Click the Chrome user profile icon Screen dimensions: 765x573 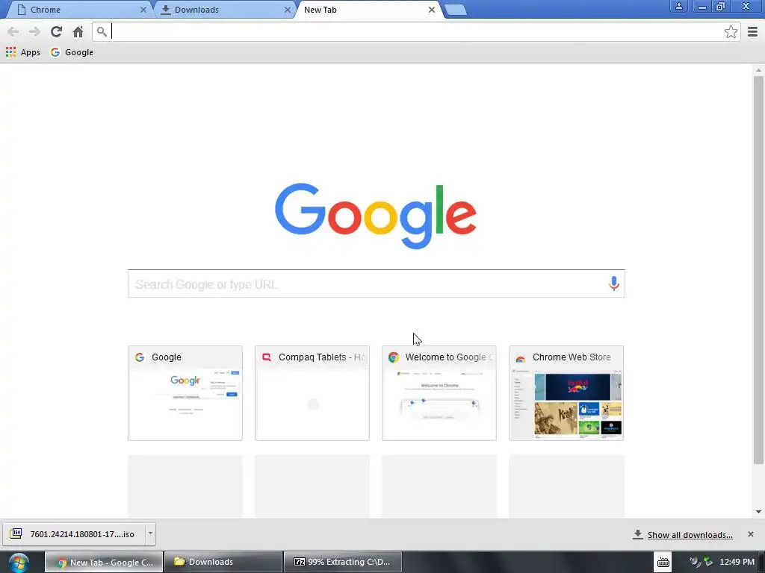[x=678, y=6]
